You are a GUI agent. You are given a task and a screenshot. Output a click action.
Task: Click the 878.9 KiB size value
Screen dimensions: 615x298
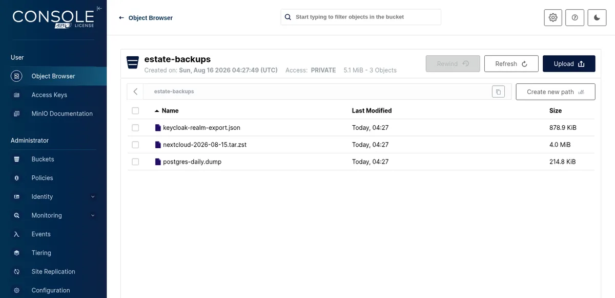(x=563, y=128)
